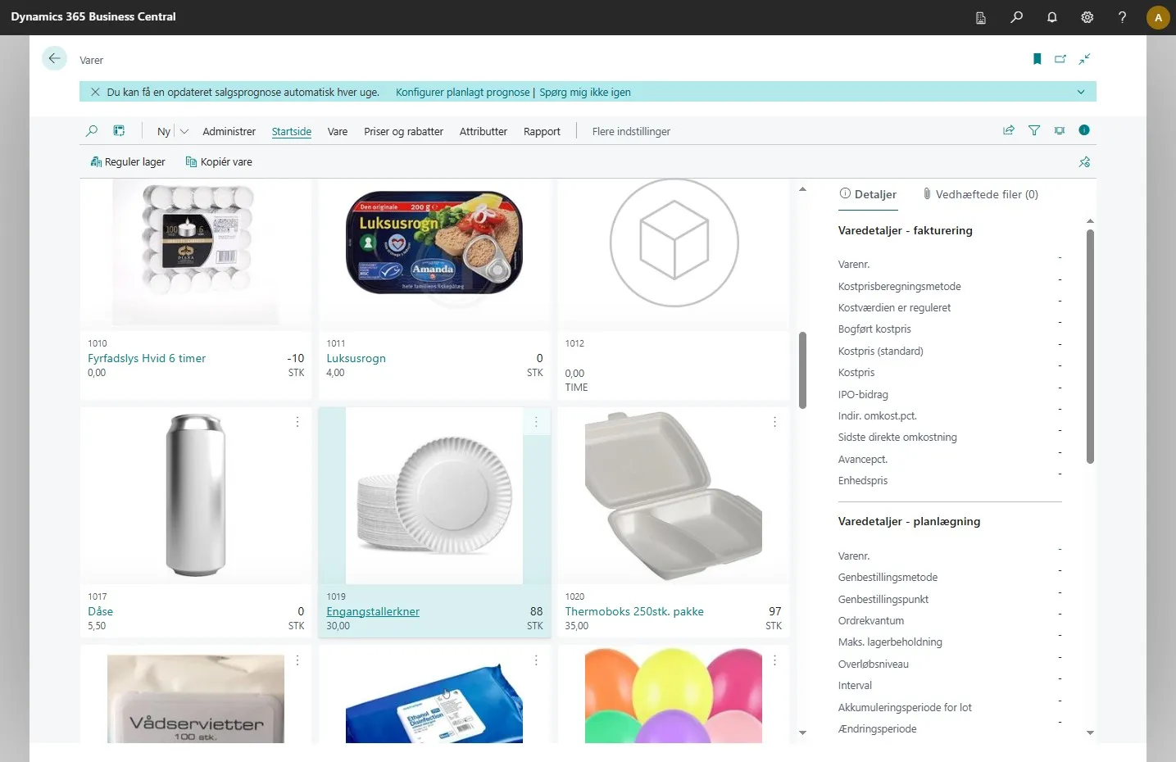Click the share icon in the action bar
The height and width of the screenshot is (762, 1176).
1009,130
